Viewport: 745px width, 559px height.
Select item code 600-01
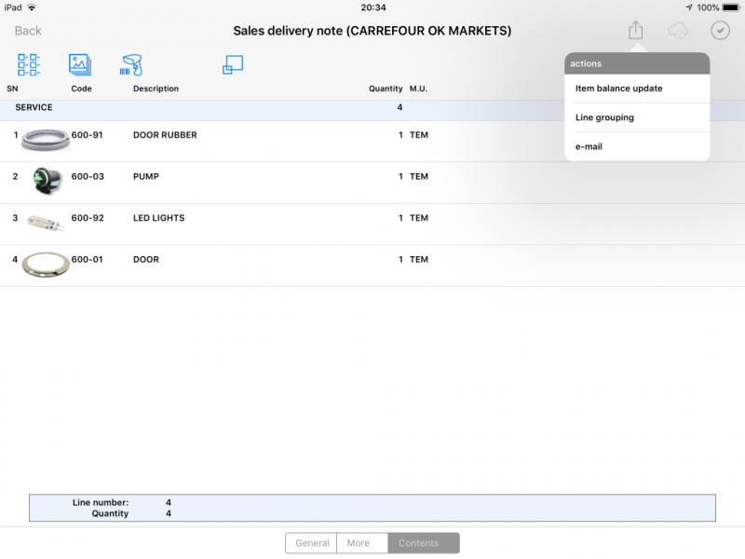(x=87, y=260)
